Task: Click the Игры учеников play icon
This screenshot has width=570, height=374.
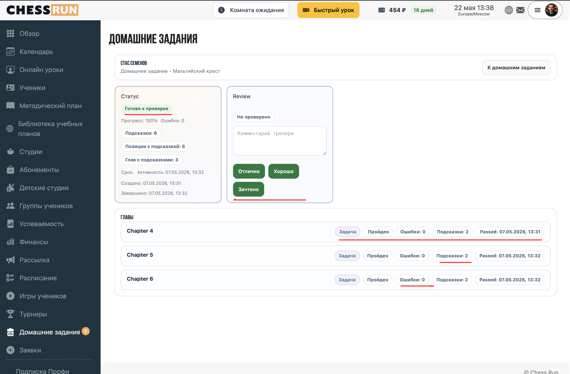Action: pos(10,296)
